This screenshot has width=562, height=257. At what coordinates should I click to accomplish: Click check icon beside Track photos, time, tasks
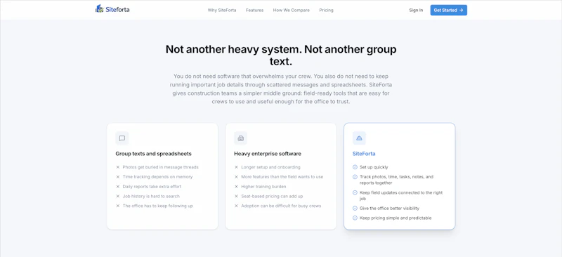pyautogui.click(x=355, y=177)
